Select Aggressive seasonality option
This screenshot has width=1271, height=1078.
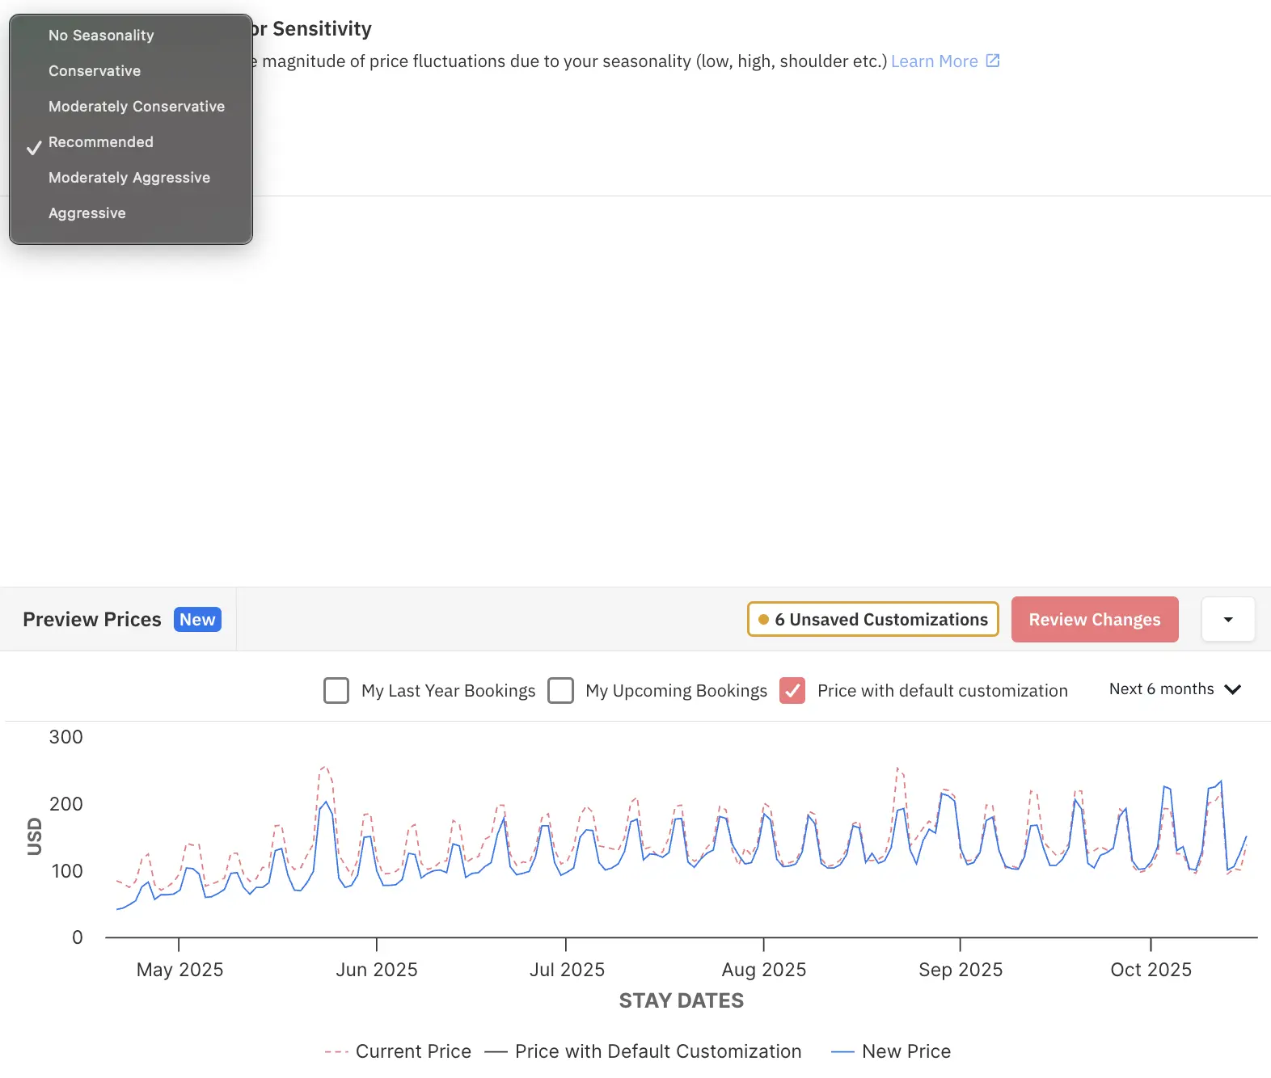(87, 213)
